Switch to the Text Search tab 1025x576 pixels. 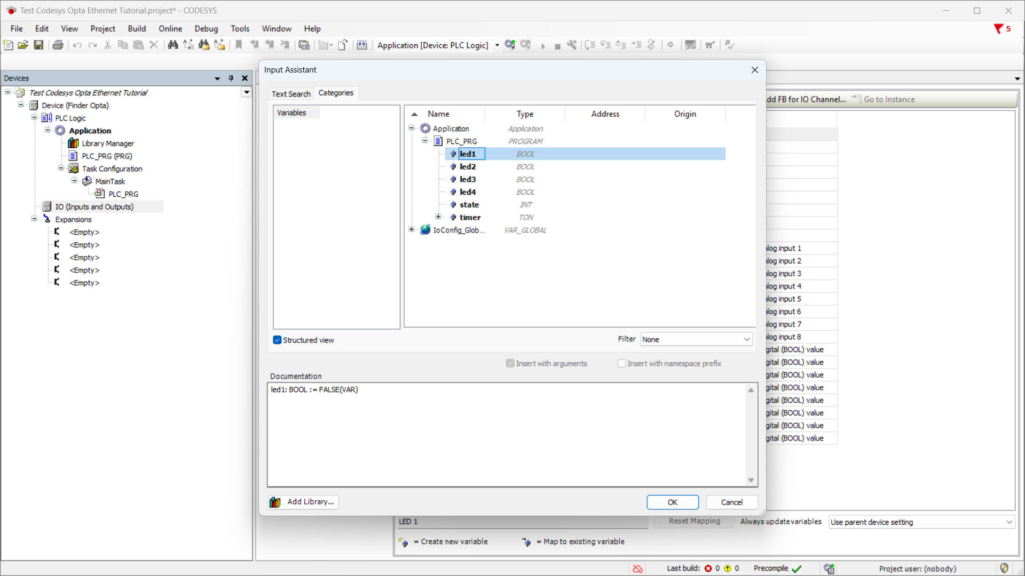point(291,93)
